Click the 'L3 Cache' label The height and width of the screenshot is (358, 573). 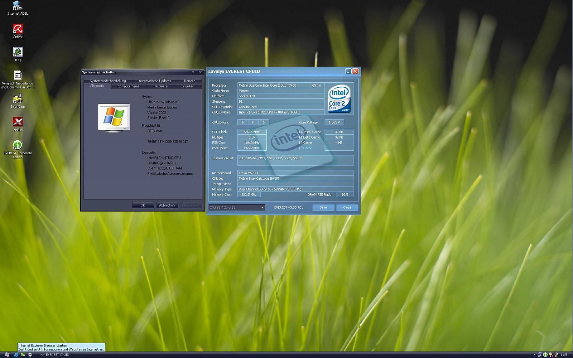coord(305,148)
